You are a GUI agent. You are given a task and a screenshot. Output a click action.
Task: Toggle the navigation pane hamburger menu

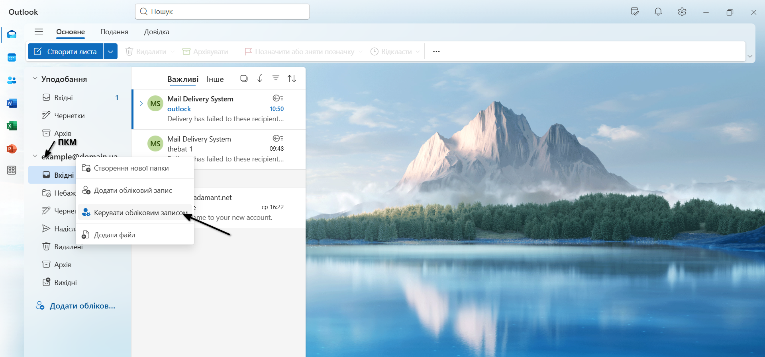pos(39,32)
